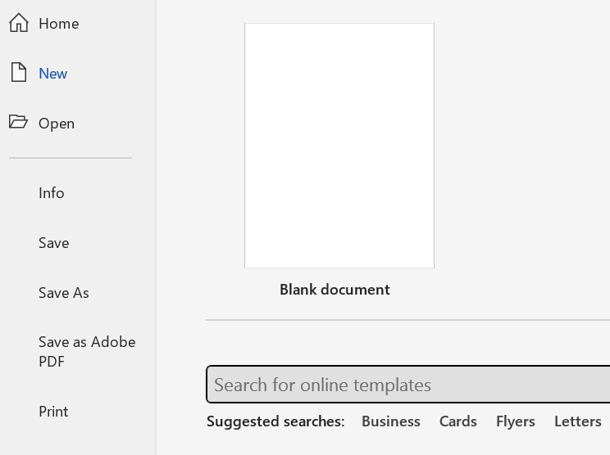Click the Blank document caption text

(x=335, y=290)
